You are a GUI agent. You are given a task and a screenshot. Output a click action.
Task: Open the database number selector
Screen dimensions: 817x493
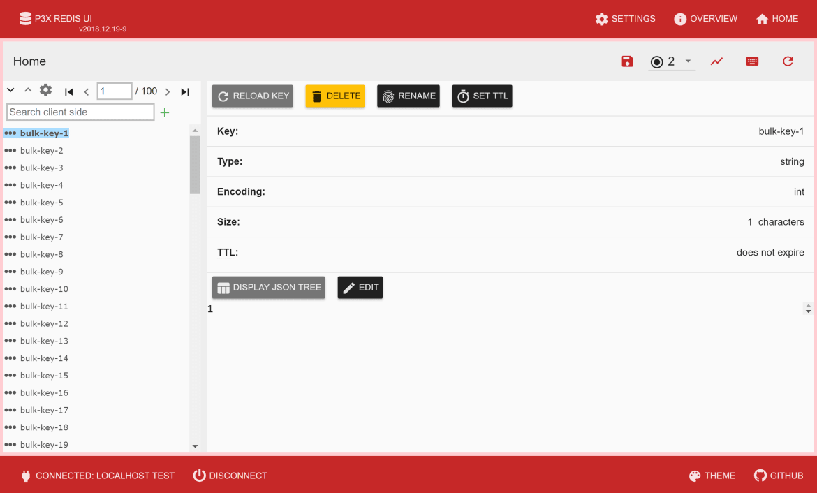672,61
